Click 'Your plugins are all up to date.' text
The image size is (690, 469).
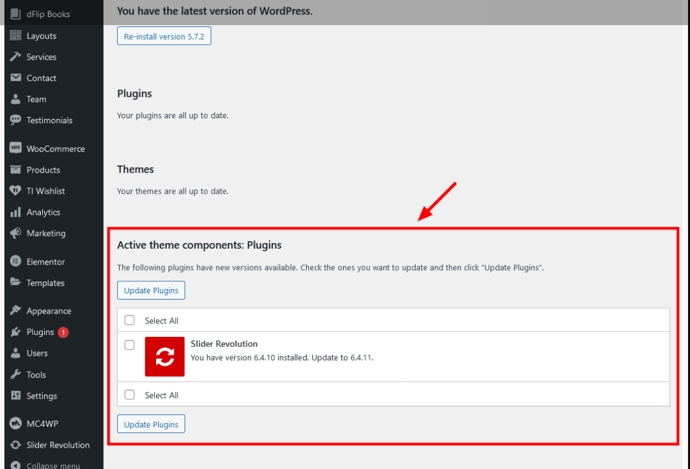coord(173,116)
